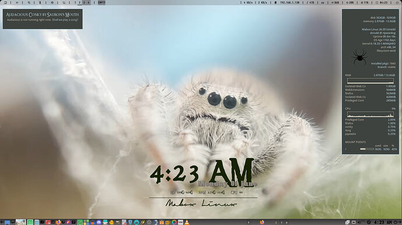This screenshot has height=225, width=402.
Task: Launch the multicolor ring application icon
Action: pos(174,222)
